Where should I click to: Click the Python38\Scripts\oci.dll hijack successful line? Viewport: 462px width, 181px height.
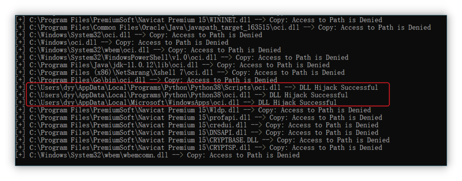tap(198, 88)
